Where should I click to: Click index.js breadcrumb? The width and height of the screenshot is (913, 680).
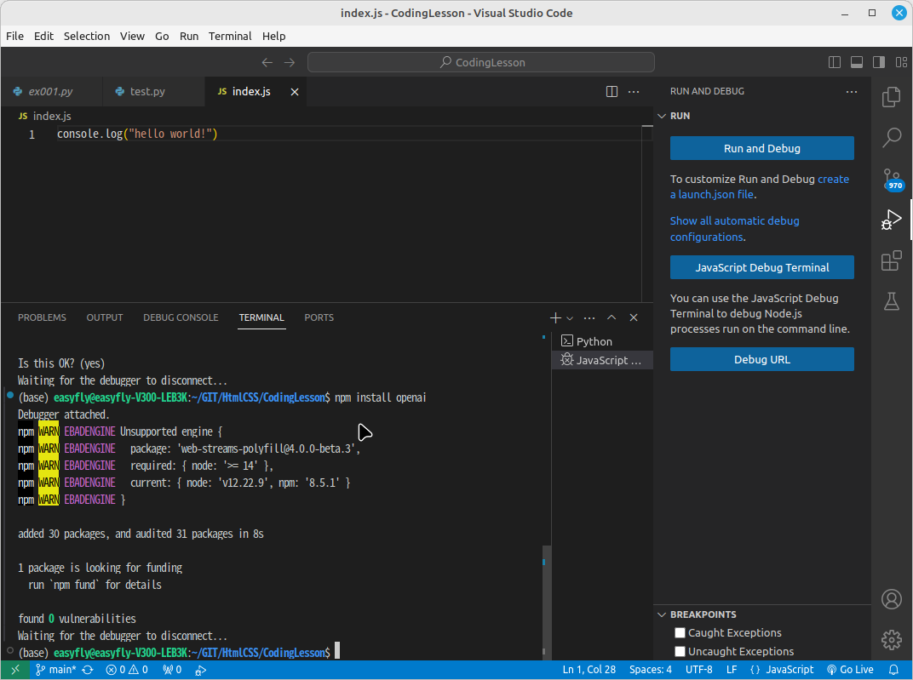point(45,116)
